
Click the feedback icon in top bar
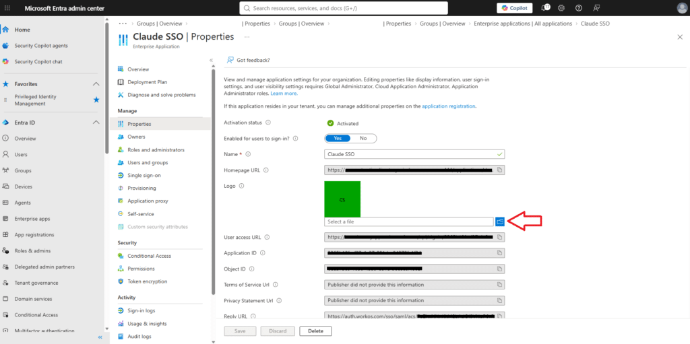[596, 8]
